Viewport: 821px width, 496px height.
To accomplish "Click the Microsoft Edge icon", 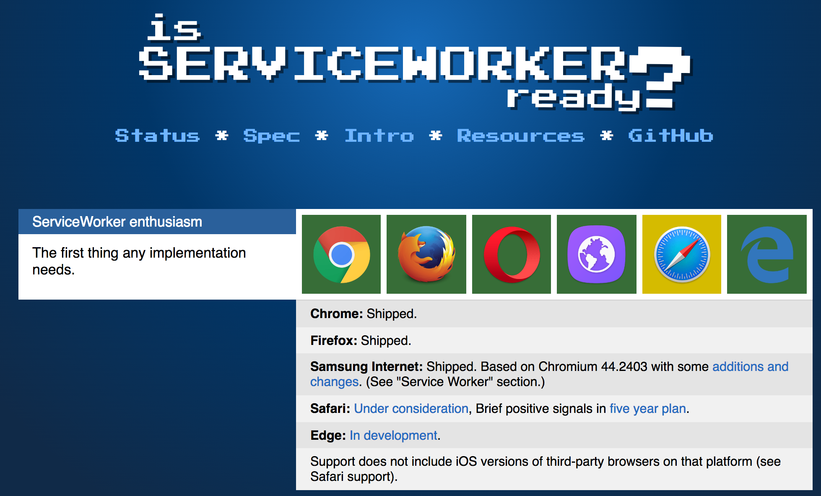I will pos(766,254).
